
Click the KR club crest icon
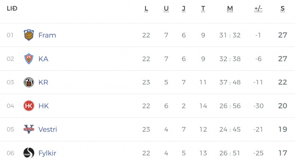click(x=29, y=82)
